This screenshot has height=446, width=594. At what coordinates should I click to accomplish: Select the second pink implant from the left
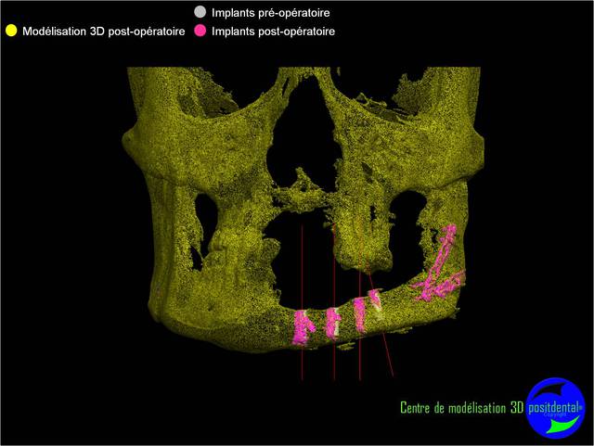[x=334, y=322]
